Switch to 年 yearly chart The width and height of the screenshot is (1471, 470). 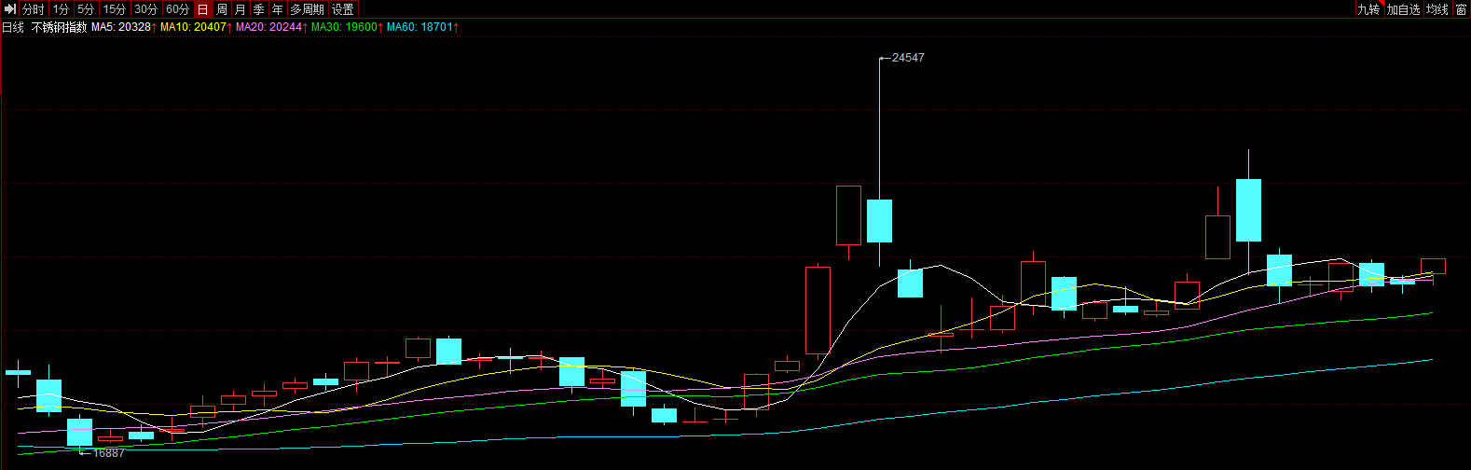pos(278,9)
